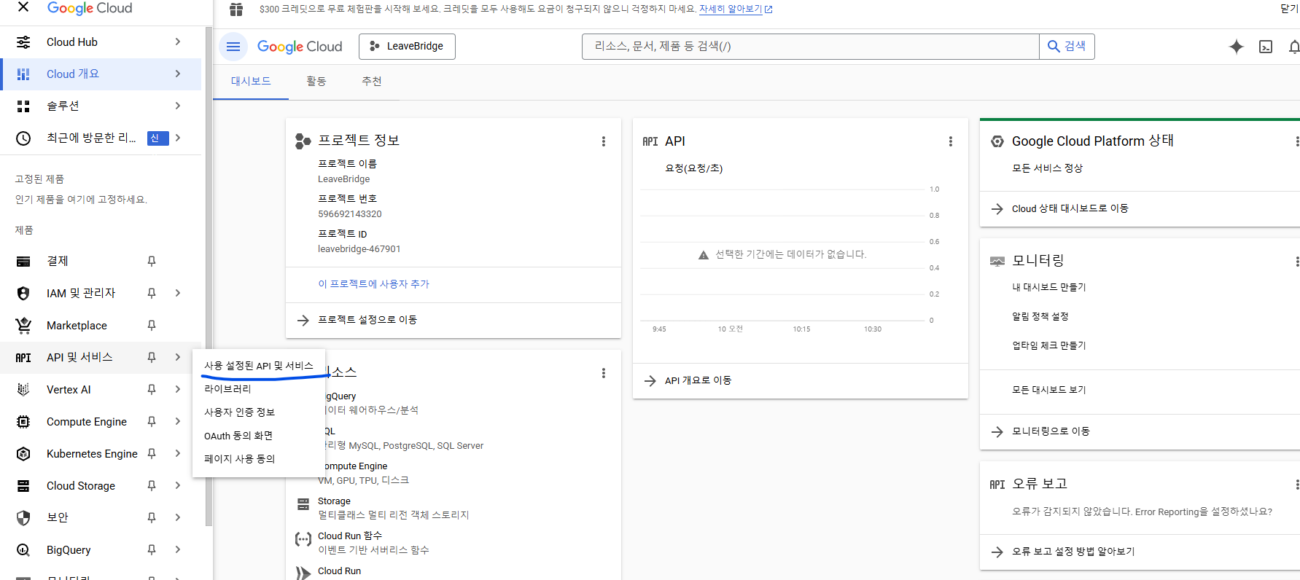Expand Vertex AI submenu chevron

click(x=178, y=390)
